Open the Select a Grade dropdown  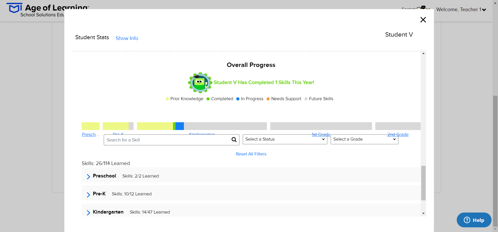pos(364,139)
